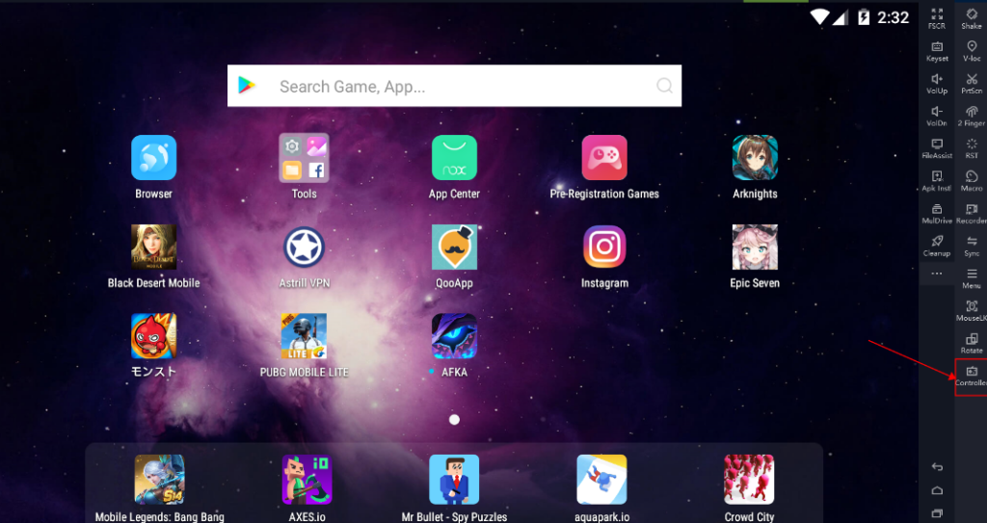Toggle the Sync operation feature

click(971, 245)
